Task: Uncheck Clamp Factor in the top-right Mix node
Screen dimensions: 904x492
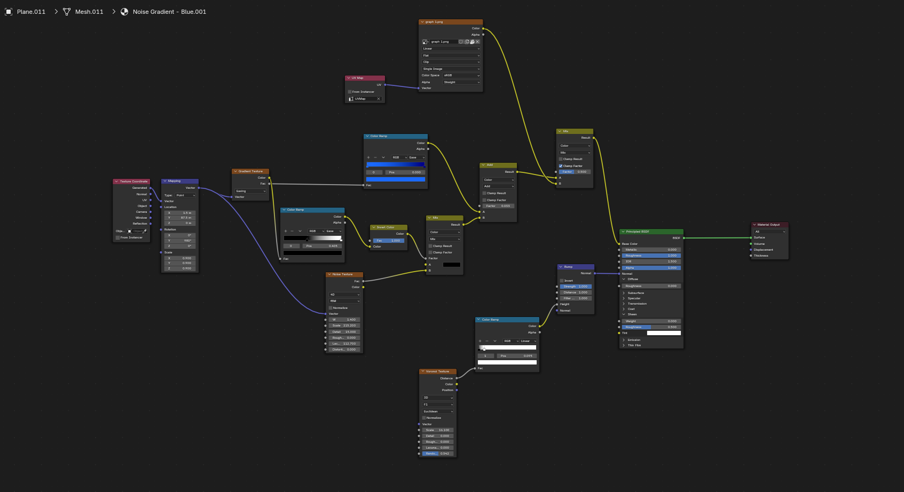Action: 561,166
